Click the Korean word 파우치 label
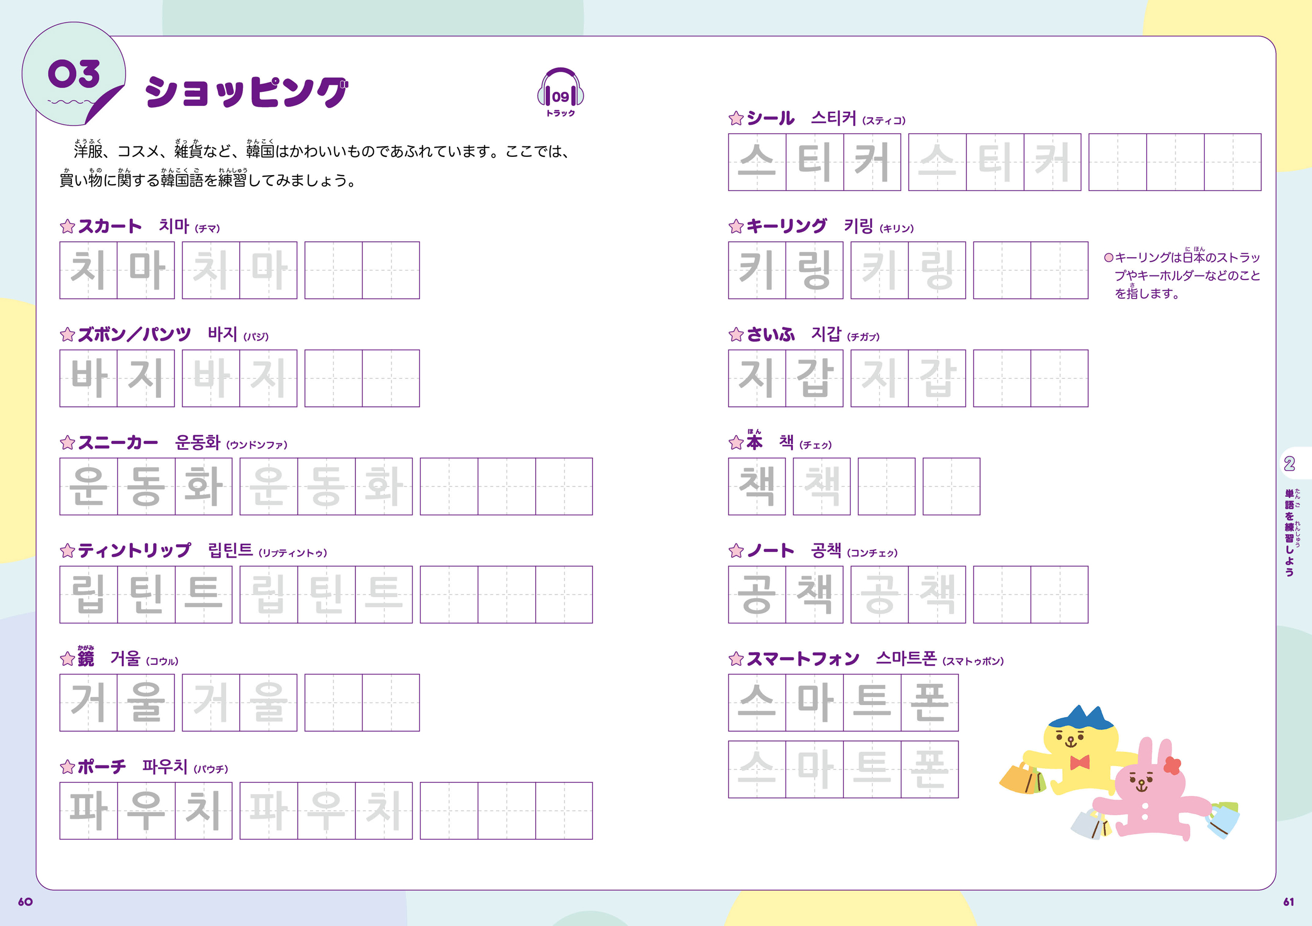This screenshot has height=926, width=1312. coord(165,767)
